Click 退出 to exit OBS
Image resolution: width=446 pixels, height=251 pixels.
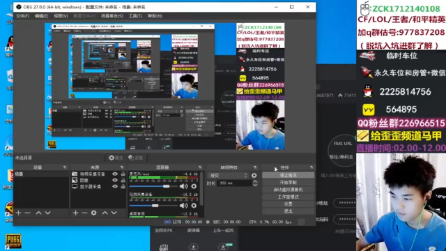pos(288,211)
